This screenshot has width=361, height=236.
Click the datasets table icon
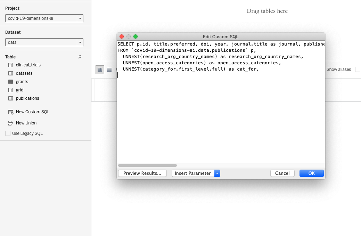pos(10,73)
